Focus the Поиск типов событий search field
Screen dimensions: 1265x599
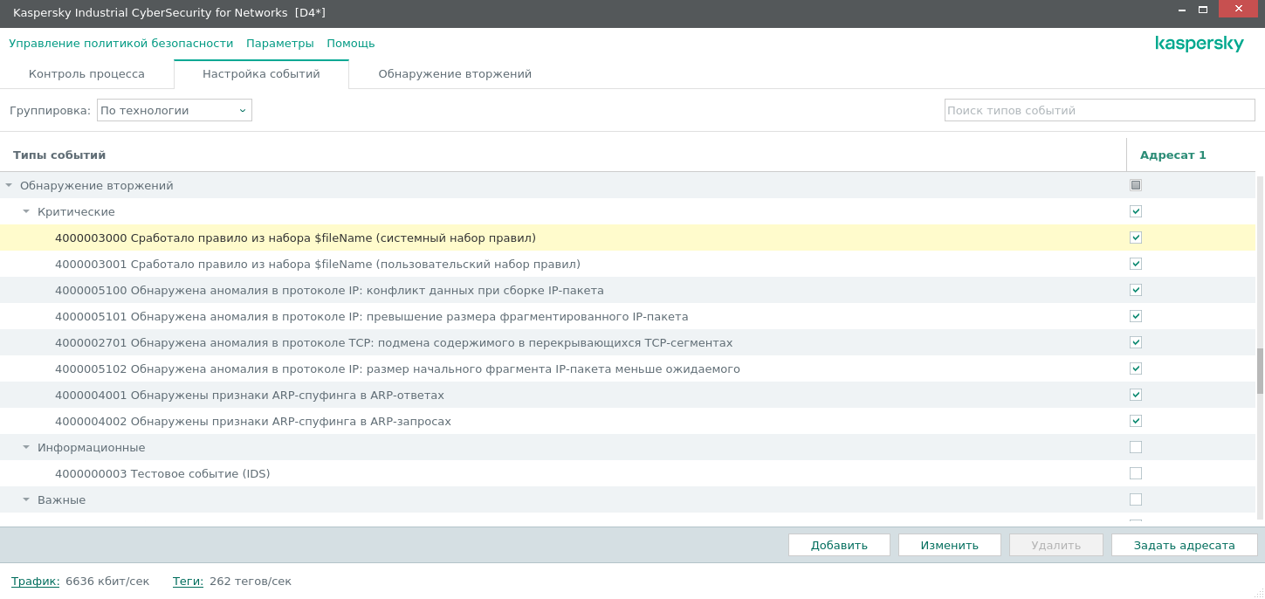(1099, 110)
